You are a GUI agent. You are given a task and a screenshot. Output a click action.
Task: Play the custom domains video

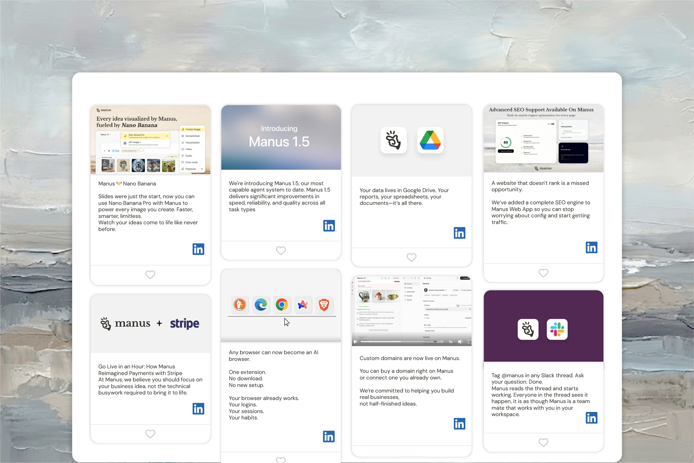coord(355,342)
